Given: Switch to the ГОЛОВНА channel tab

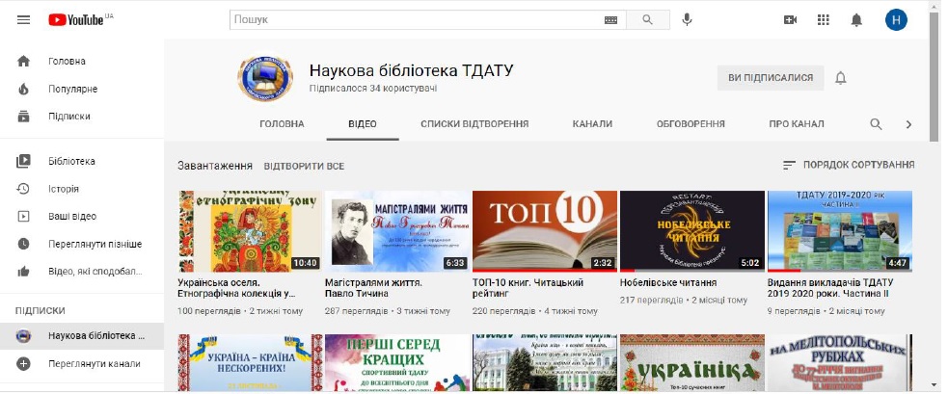Looking at the screenshot, I should 282,124.
